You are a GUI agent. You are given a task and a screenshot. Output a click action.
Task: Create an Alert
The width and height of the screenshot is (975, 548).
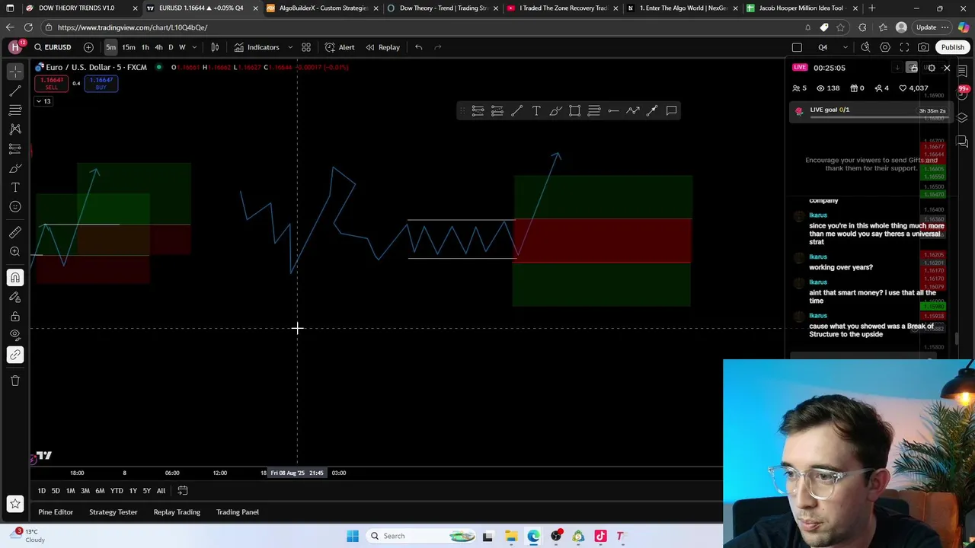pyautogui.click(x=340, y=47)
